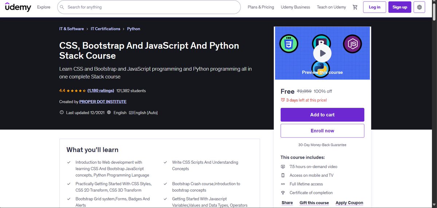437x208 pixels.
Task: Click the search magnifier icon
Action: 62,7
